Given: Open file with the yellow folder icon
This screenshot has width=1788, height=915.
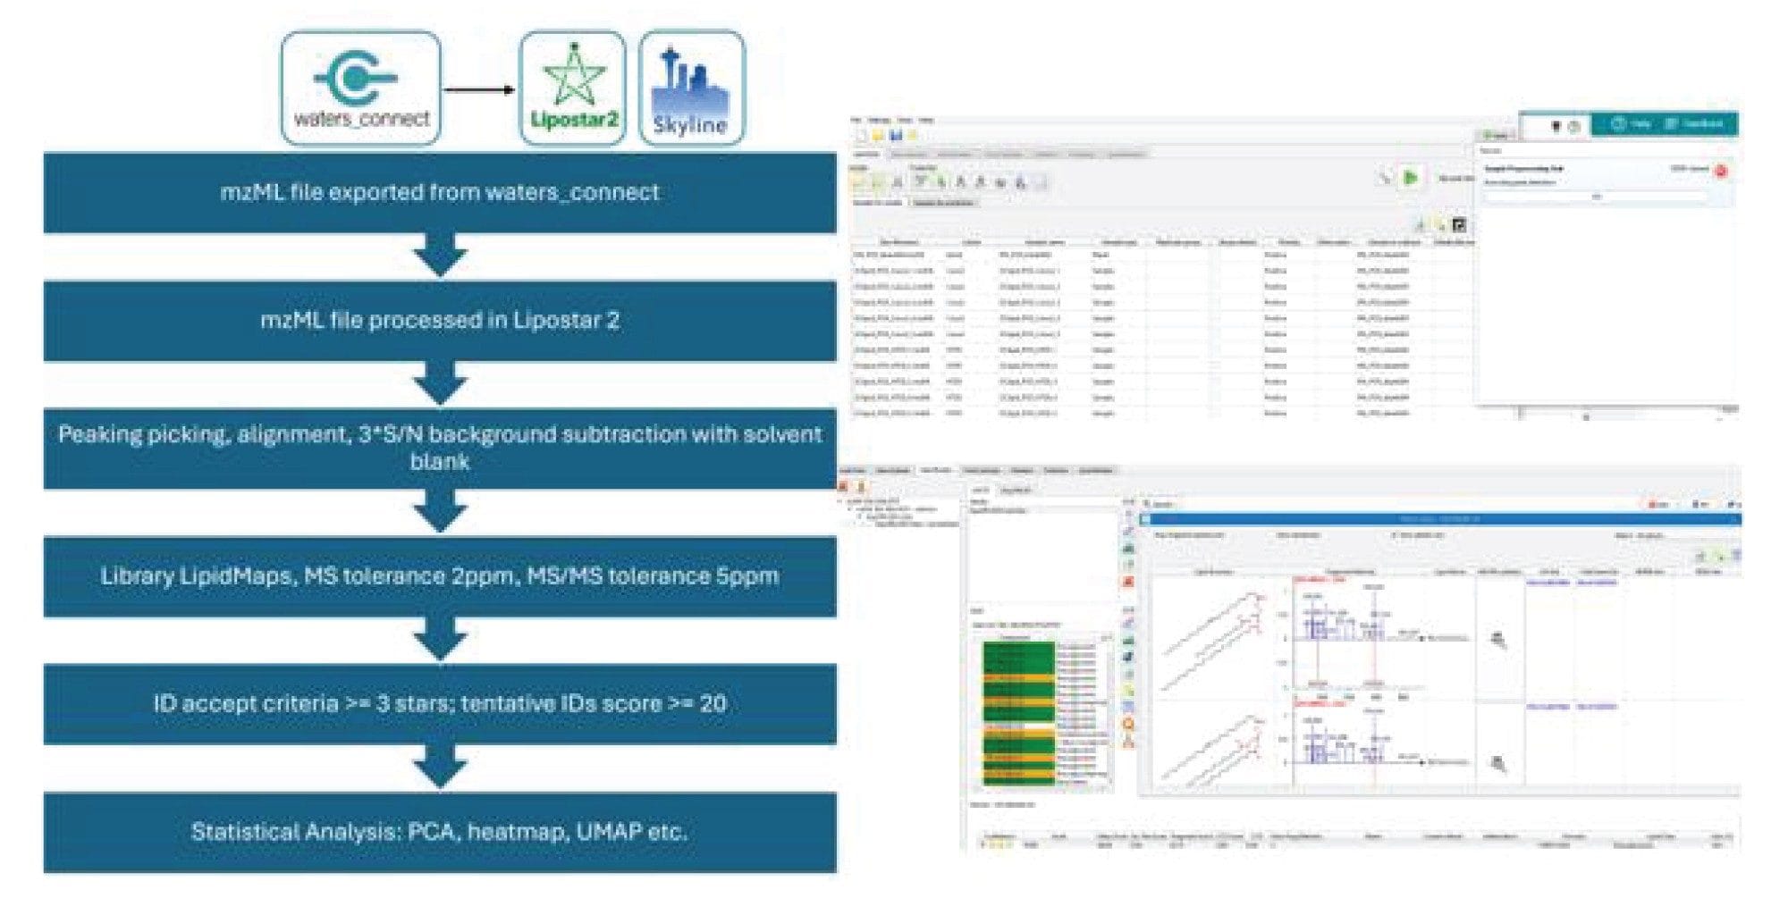Looking at the screenshot, I should point(879,135).
